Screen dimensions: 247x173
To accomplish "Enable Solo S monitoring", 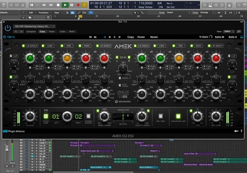I will pyautogui.click(x=233, y=37).
